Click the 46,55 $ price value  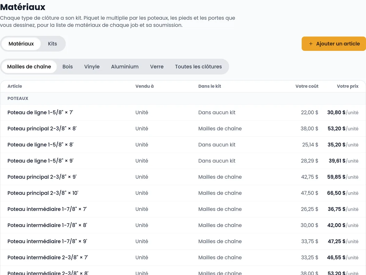(x=336, y=258)
